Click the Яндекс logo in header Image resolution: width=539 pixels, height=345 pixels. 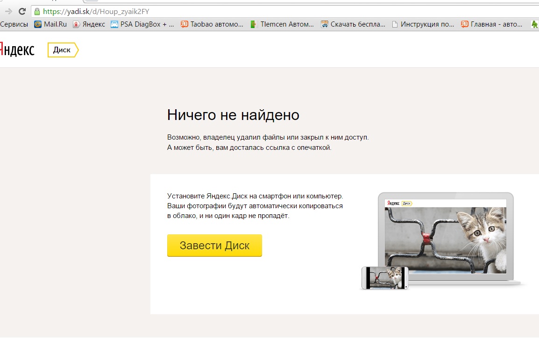click(x=17, y=49)
